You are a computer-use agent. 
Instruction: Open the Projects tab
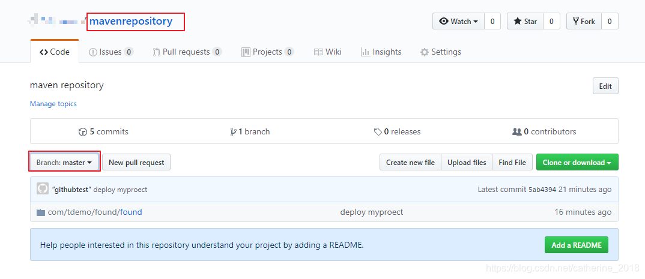click(x=267, y=52)
